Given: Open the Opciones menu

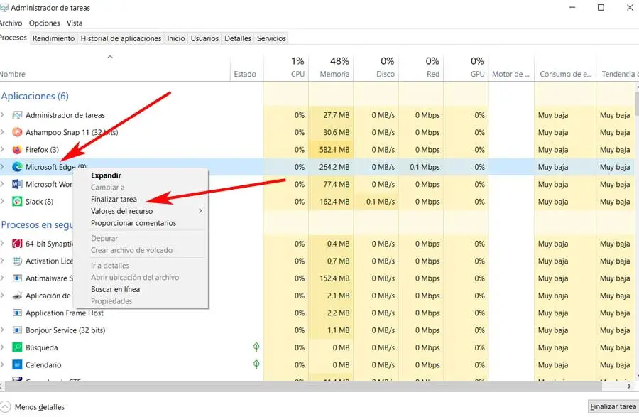Looking at the screenshot, I should pos(45,23).
